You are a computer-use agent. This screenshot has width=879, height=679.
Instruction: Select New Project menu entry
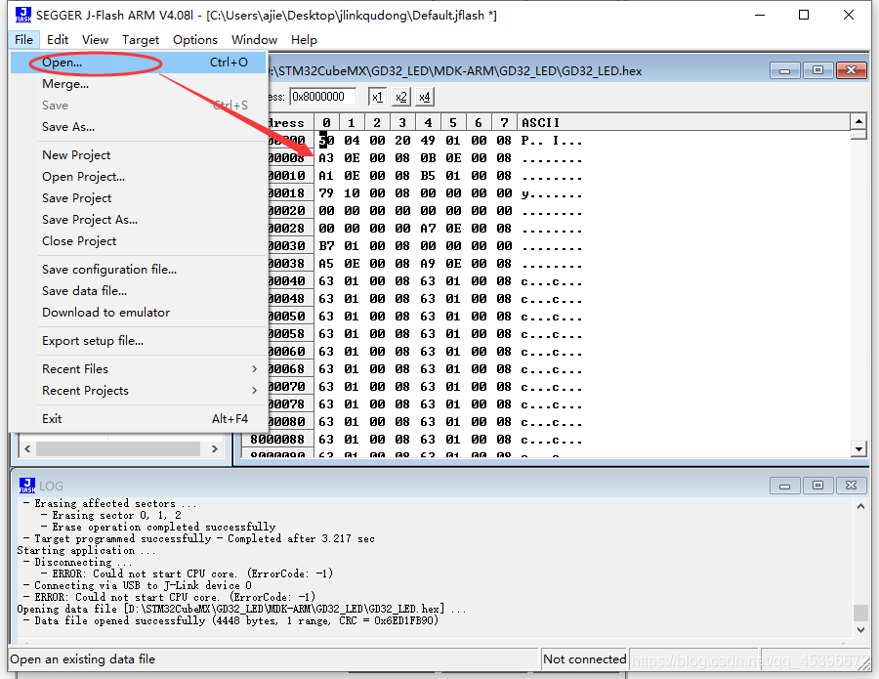pyautogui.click(x=138, y=155)
